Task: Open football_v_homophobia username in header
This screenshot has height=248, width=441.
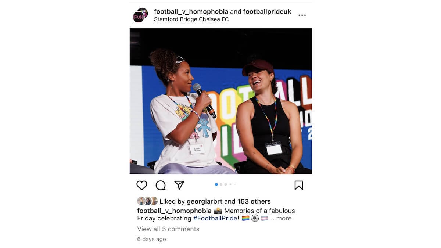Action: (x=191, y=12)
